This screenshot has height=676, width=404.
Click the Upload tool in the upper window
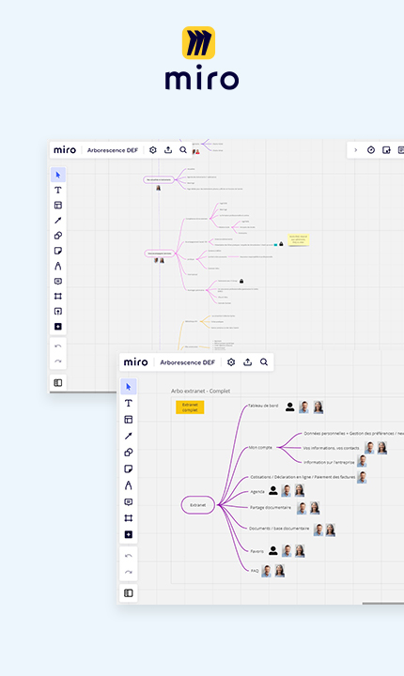click(x=58, y=312)
